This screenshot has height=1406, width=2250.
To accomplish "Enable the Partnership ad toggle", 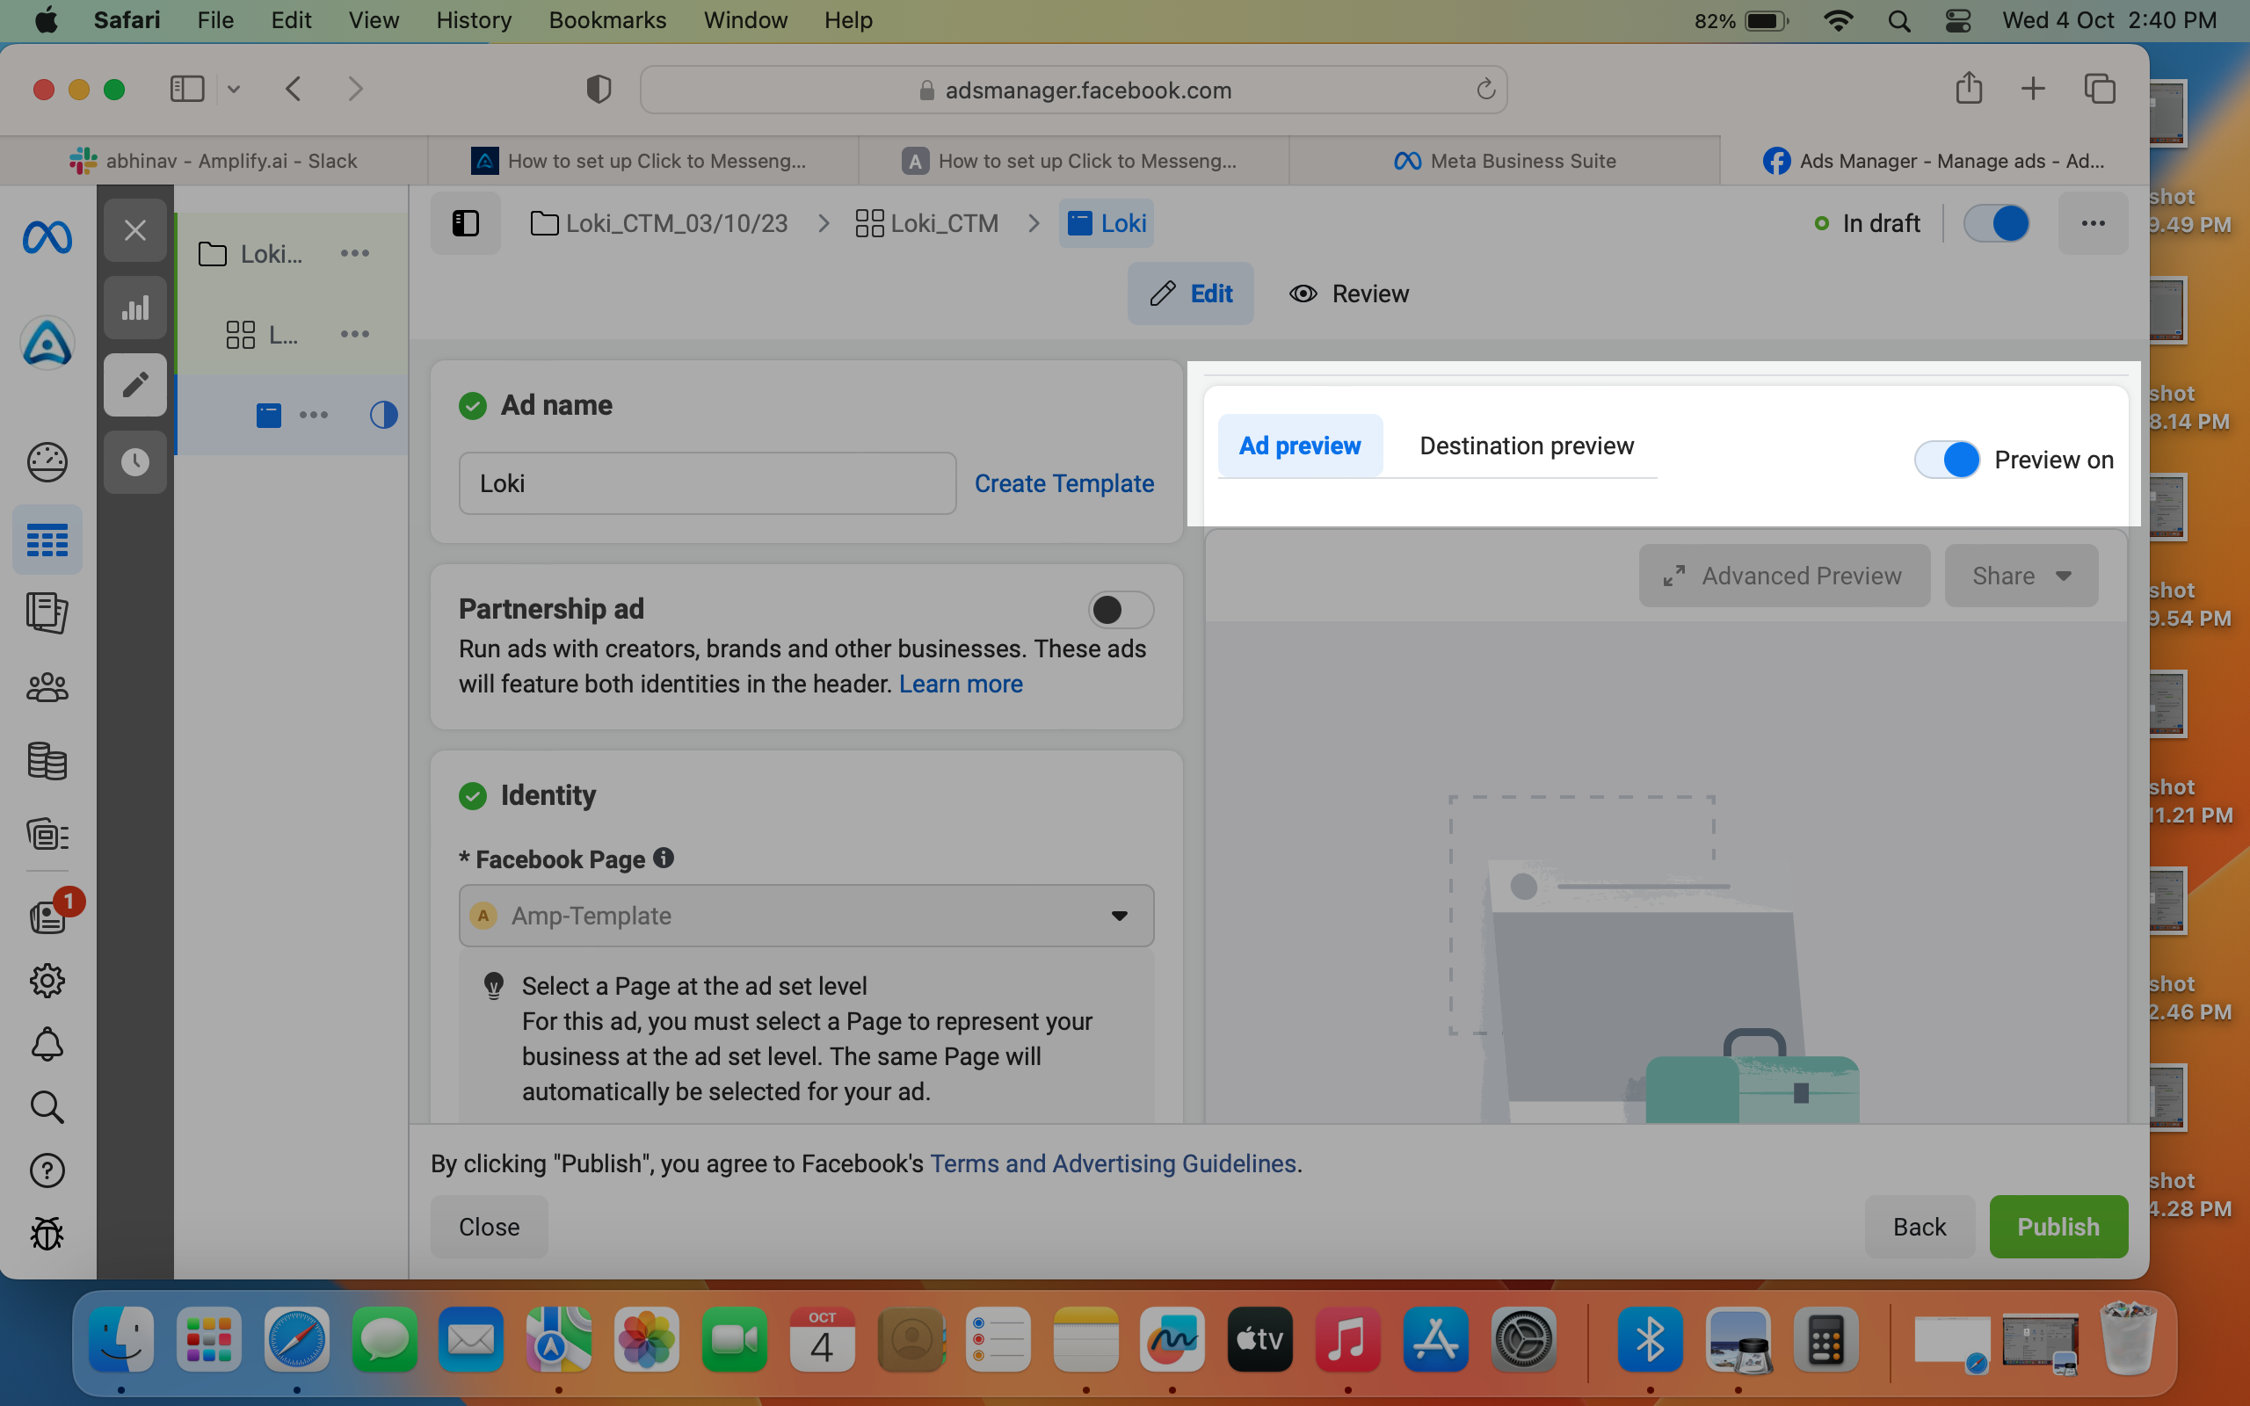I will pos(1121,609).
